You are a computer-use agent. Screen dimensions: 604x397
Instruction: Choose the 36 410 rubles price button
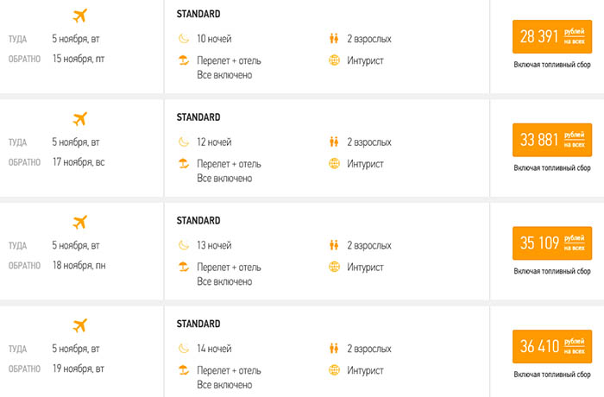(x=552, y=346)
